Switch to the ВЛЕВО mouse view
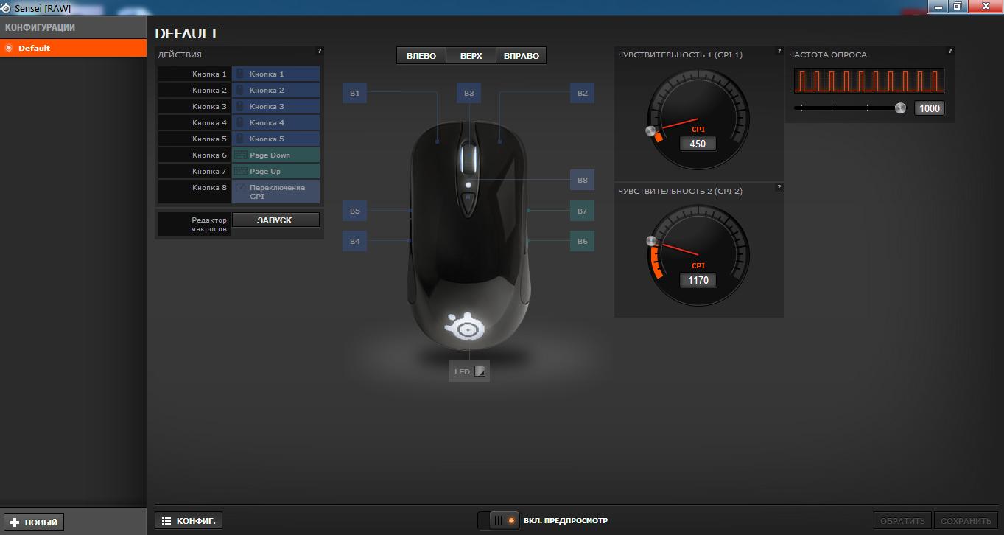 coord(421,56)
